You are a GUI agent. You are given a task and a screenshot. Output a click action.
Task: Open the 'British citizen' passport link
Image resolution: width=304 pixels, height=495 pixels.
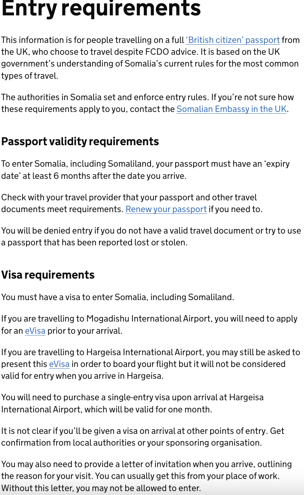click(x=232, y=40)
